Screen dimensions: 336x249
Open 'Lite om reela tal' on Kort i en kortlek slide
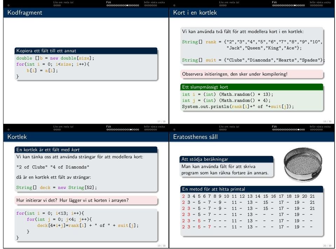click(x=229, y=2)
